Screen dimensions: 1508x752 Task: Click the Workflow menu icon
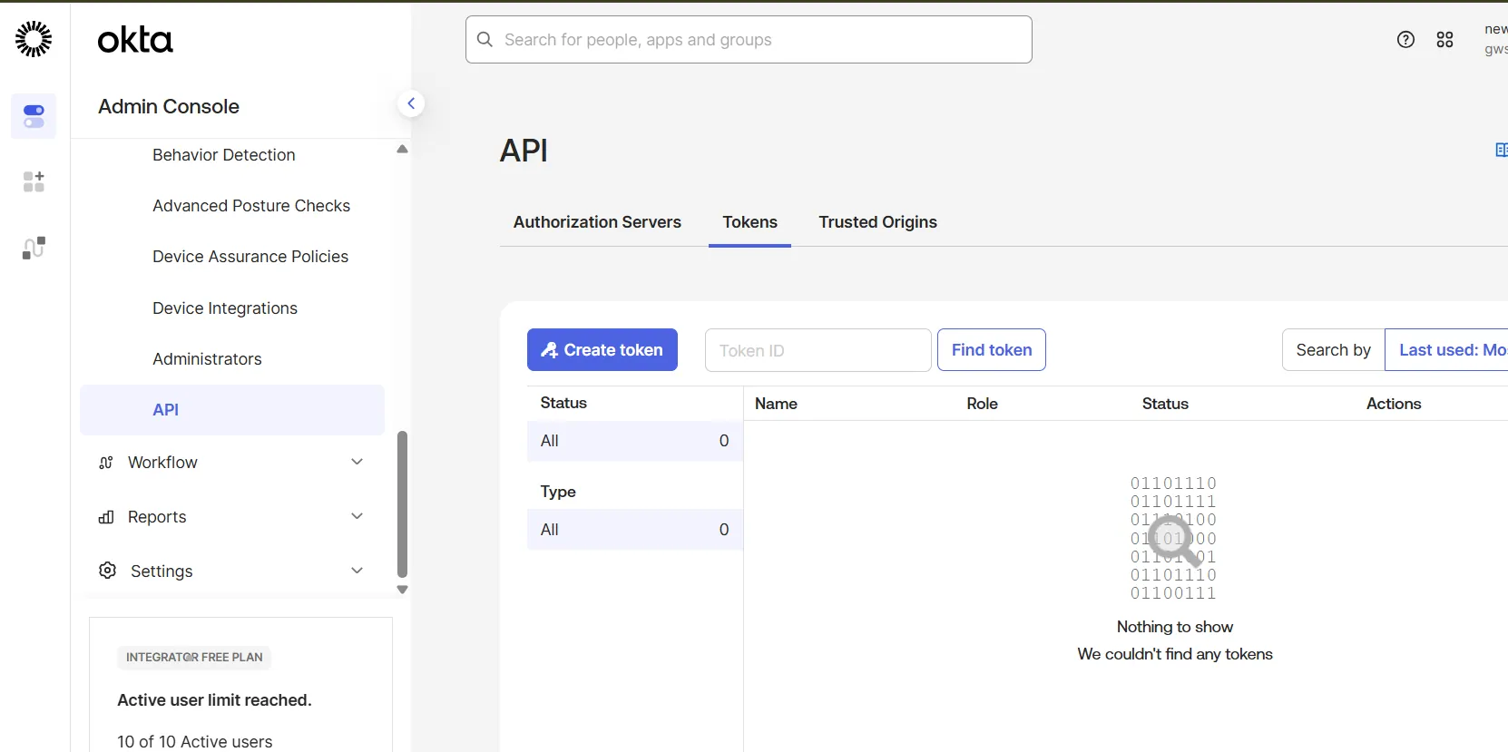106,463
